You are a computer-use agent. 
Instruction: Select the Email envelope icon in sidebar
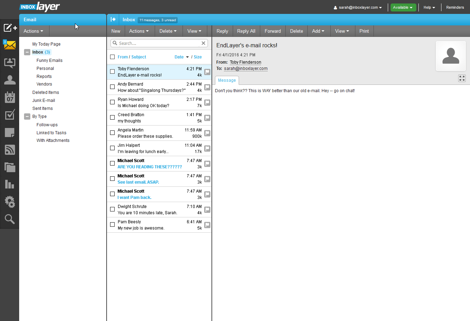[10, 45]
